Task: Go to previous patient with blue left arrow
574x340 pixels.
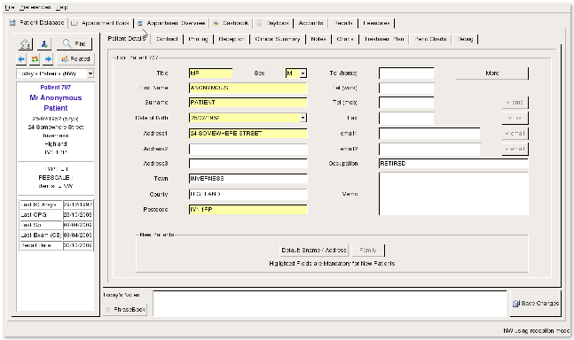Action: pyautogui.click(x=21, y=58)
